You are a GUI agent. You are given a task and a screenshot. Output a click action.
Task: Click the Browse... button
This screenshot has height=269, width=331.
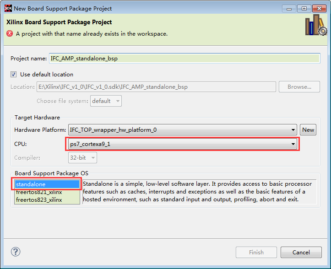299,87
